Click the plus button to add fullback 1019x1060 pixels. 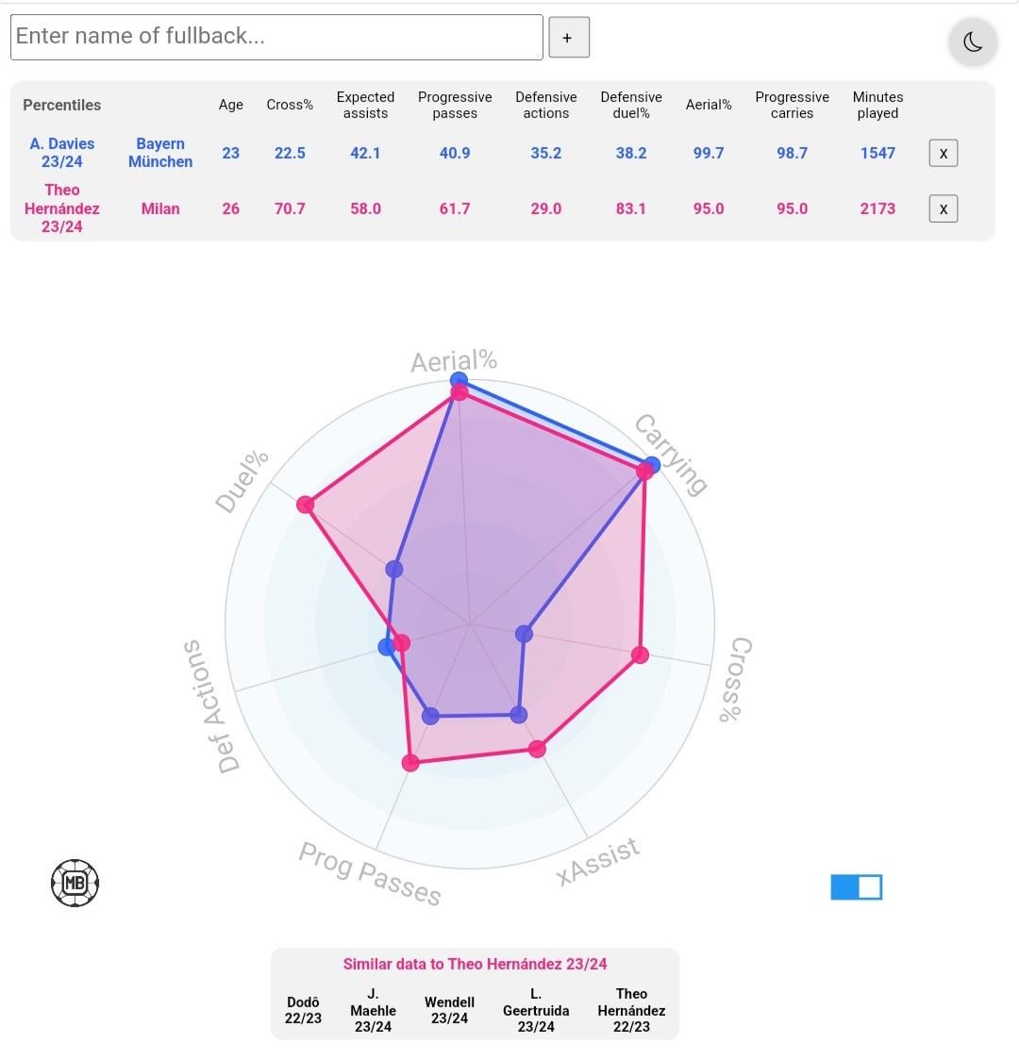coord(568,38)
